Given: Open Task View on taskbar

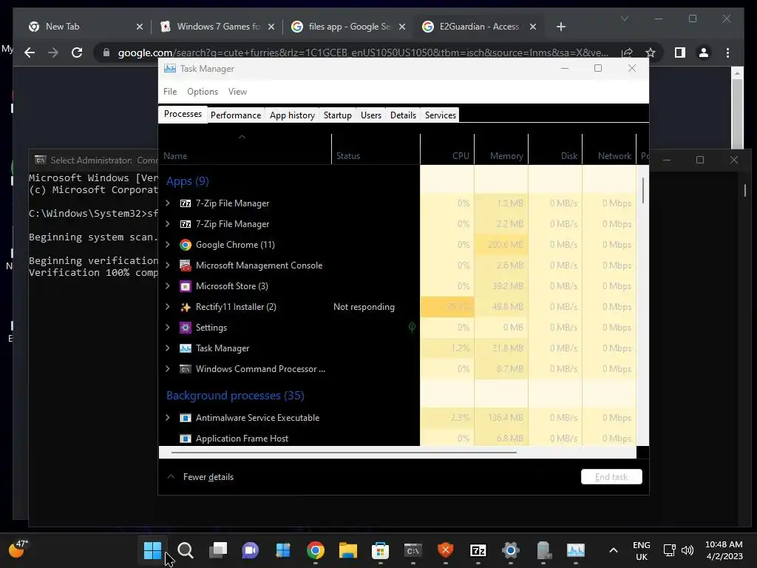Looking at the screenshot, I should [218, 550].
